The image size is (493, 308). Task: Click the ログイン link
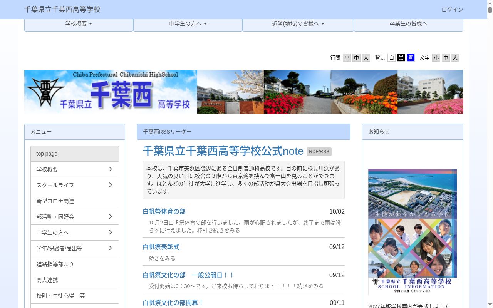[452, 10]
